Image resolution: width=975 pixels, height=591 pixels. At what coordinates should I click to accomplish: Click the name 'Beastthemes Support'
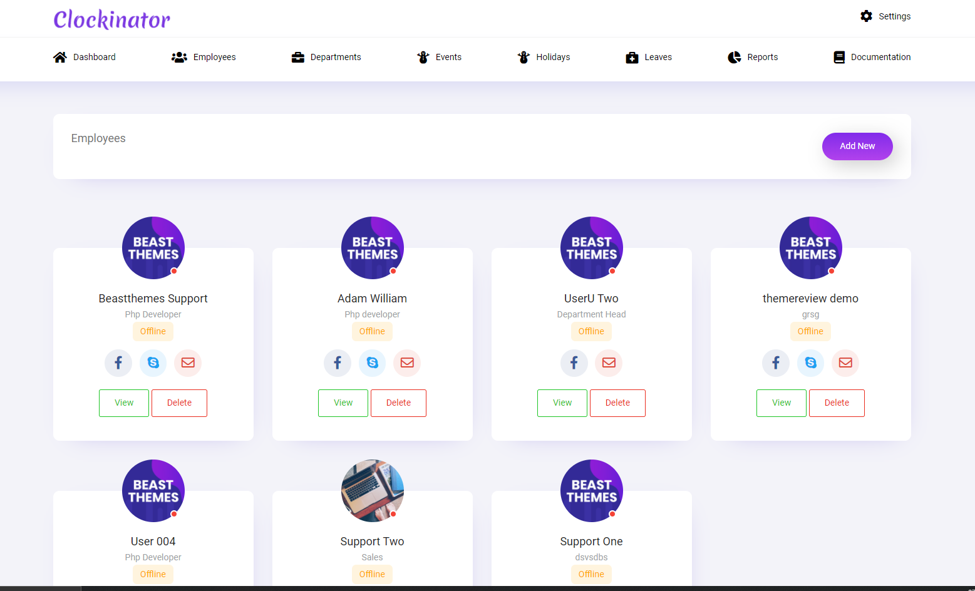pyautogui.click(x=153, y=299)
